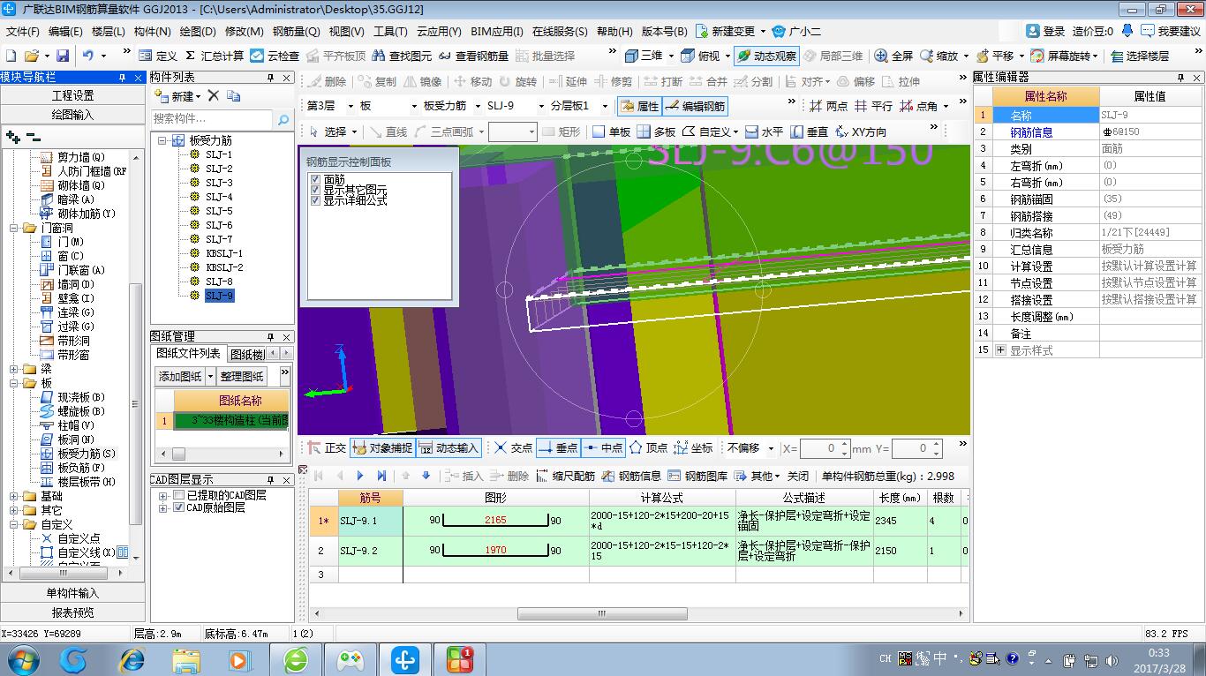Open 云检查 cloud check tool
Viewport: 1206px width, 676px height.
coord(275,56)
